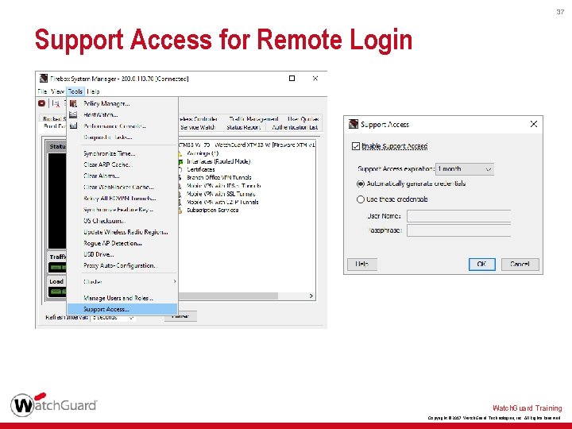Viewport: 572px width, 429px height.
Task: Expand the Cluster submenu
Action: pyautogui.click(x=122, y=281)
